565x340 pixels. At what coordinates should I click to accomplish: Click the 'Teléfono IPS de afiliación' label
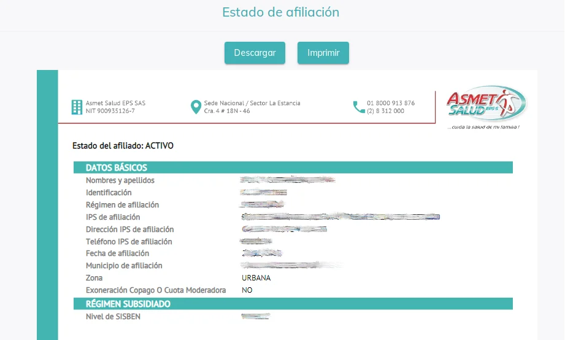click(129, 242)
